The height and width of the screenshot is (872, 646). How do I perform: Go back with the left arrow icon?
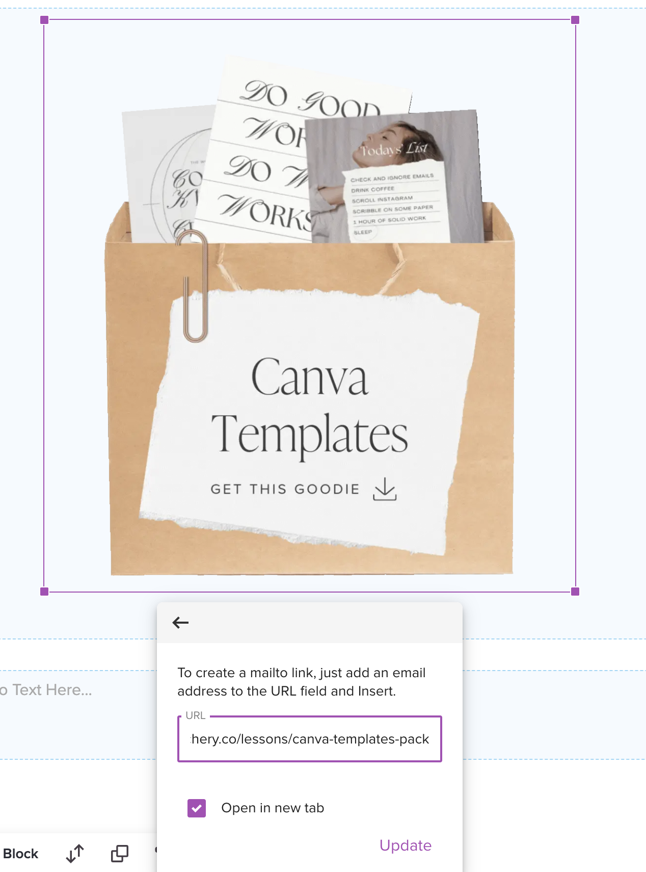click(x=180, y=623)
